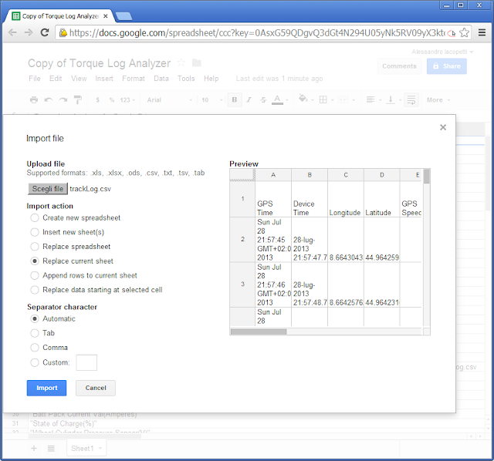Viewport: 494px width, 461px height.
Task: Star the spreadsheet next to the title
Action: pos(181,62)
